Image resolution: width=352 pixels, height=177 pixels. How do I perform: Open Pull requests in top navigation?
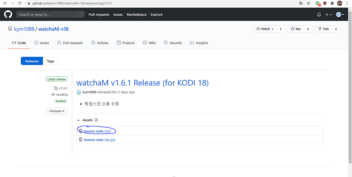(99, 15)
